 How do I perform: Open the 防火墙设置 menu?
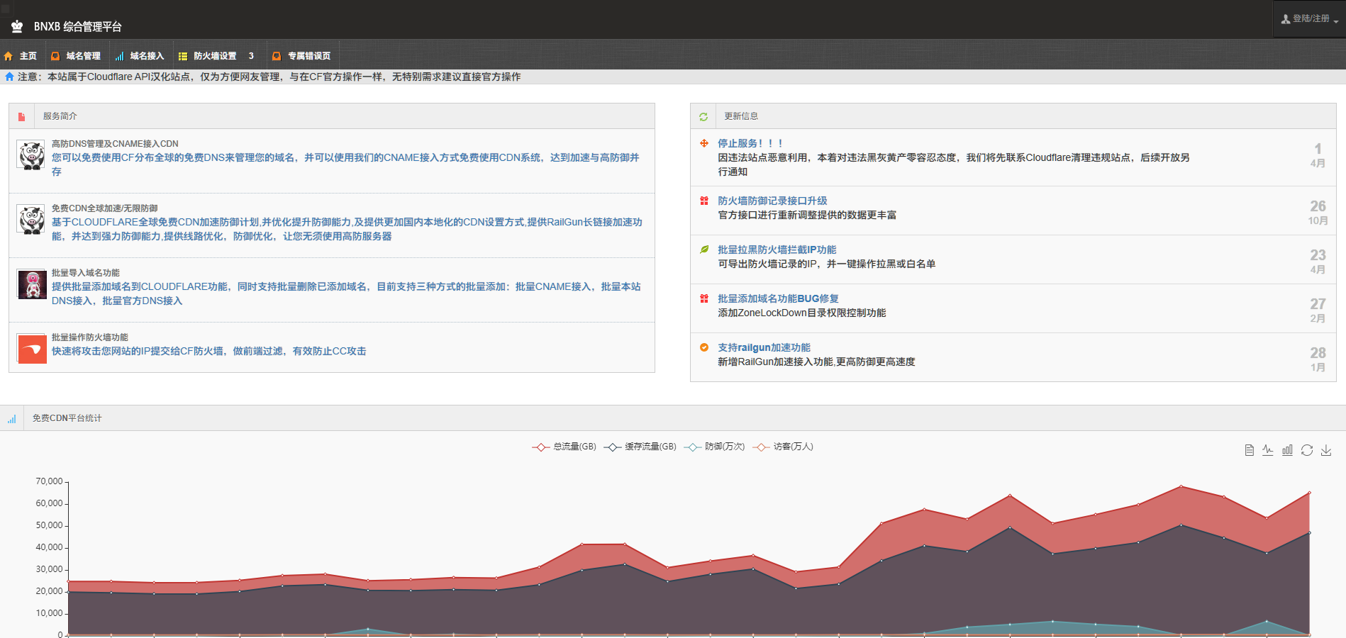(215, 56)
